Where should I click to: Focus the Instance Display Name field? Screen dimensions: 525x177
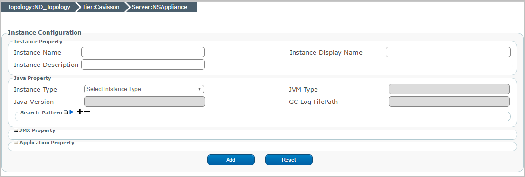(449, 52)
